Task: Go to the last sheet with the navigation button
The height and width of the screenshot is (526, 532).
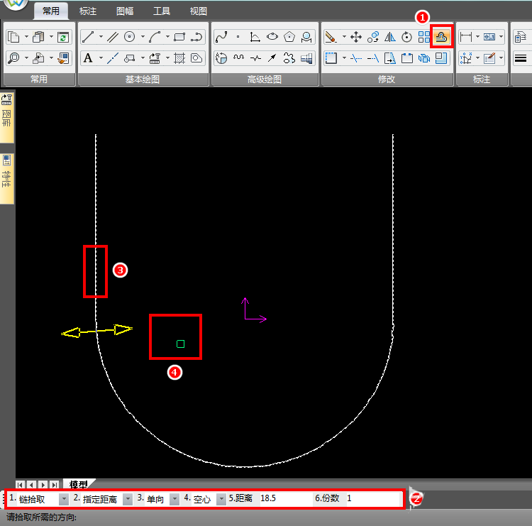Action: pos(55,485)
